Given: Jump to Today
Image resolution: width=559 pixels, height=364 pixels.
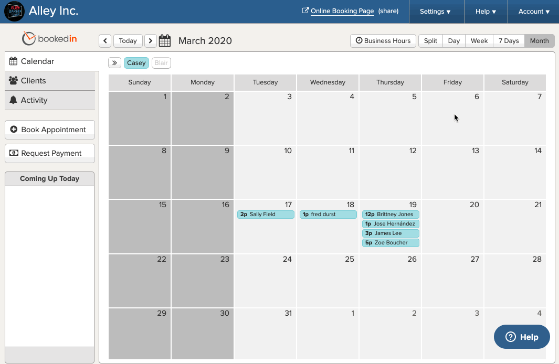Looking at the screenshot, I should click(x=128, y=40).
